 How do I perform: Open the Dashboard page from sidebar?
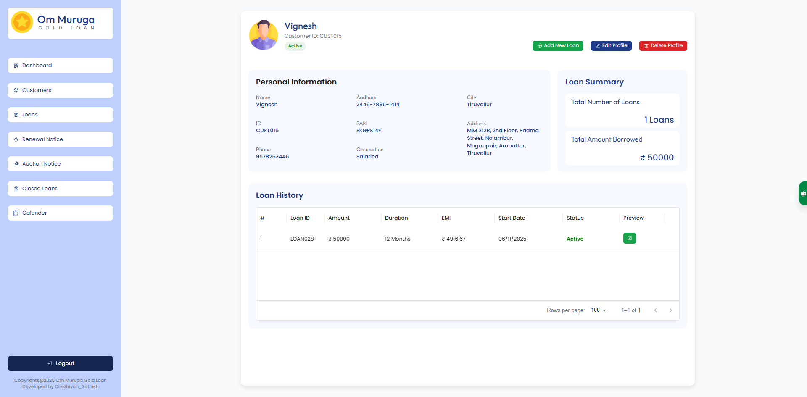coord(61,66)
